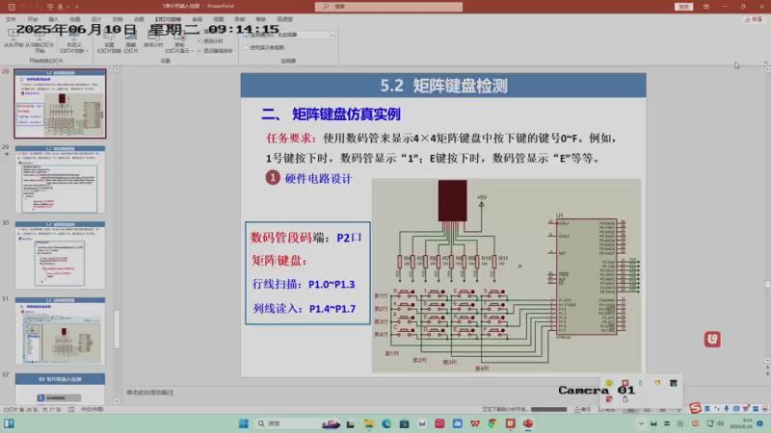Viewport: 771px width, 433px height.
Task: Select slide 30 thumbnail
Action: tap(60, 255)
